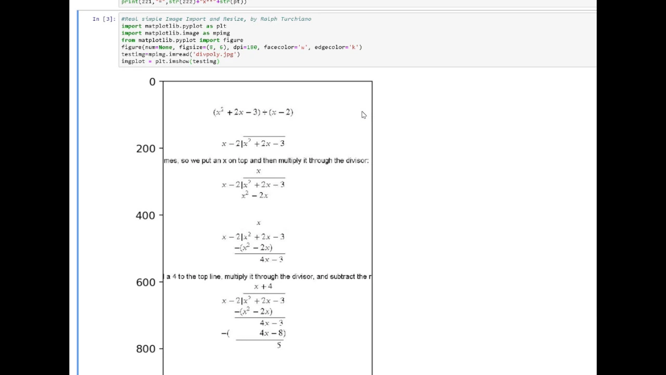The height and width of the screenshot is (375, 666).
Task: Click the y-axis tick label 800
Action: click(x=146, y=348)
